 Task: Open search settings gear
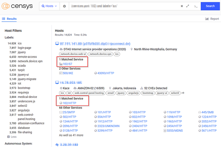click(x=64, y=6)
